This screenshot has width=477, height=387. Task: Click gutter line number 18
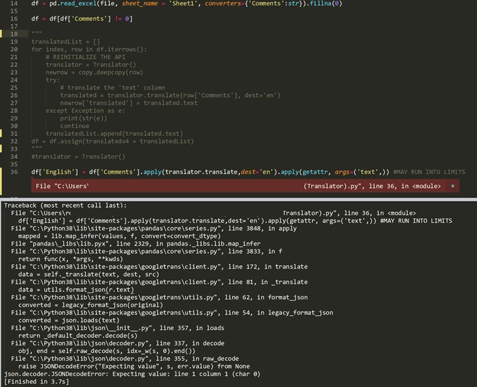tap(14, 34)
